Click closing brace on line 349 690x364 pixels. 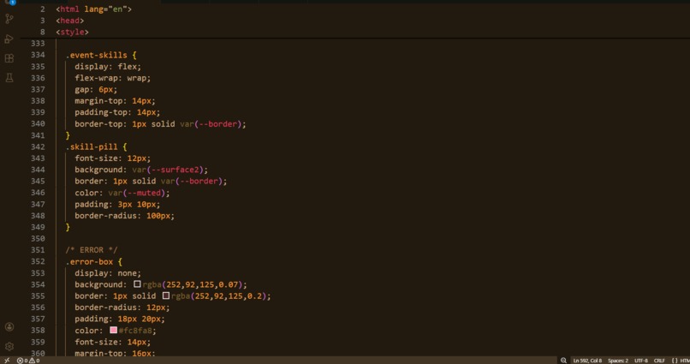coord(68,227)
